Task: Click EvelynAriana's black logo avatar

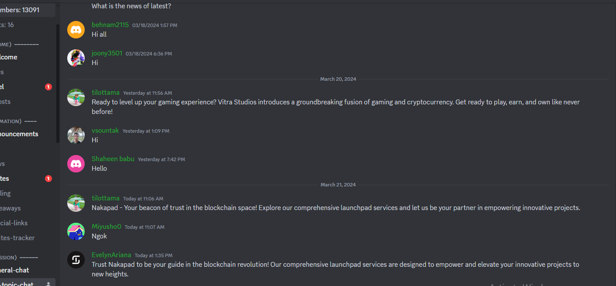Action: (76, 260)
